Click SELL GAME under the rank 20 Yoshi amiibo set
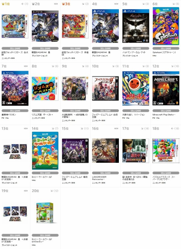Screen dimensions: 181x249 pos(45,235)
